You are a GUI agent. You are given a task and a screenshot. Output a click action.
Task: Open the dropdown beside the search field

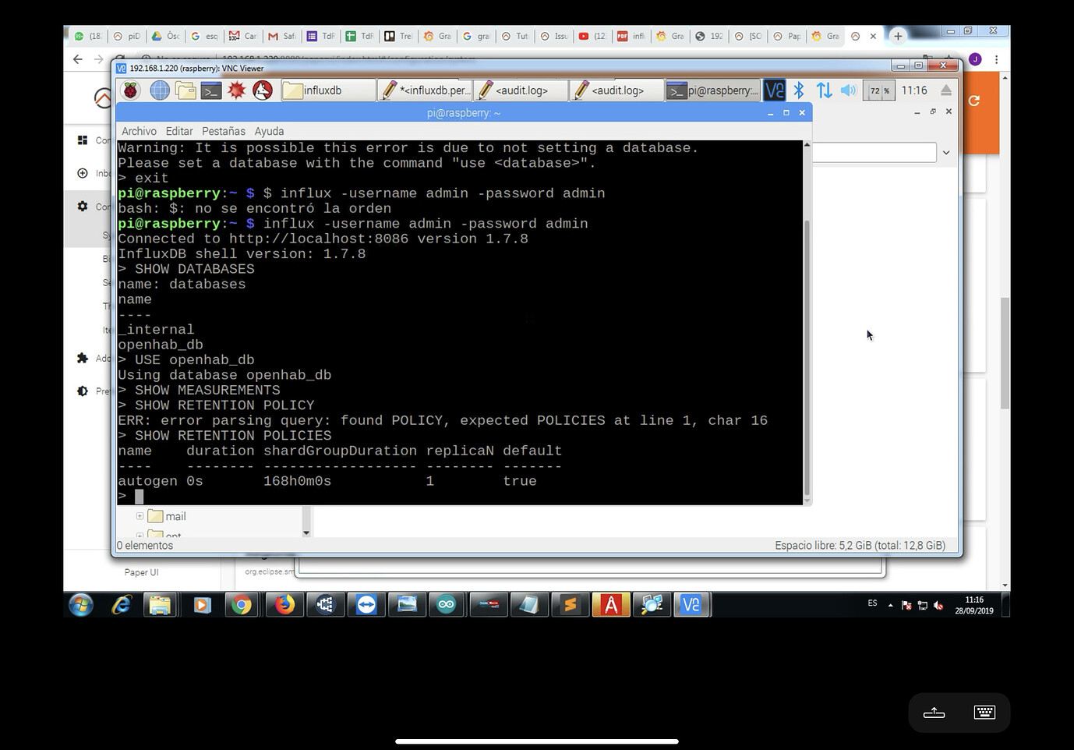pyautogui.click(x=945, y=152)
